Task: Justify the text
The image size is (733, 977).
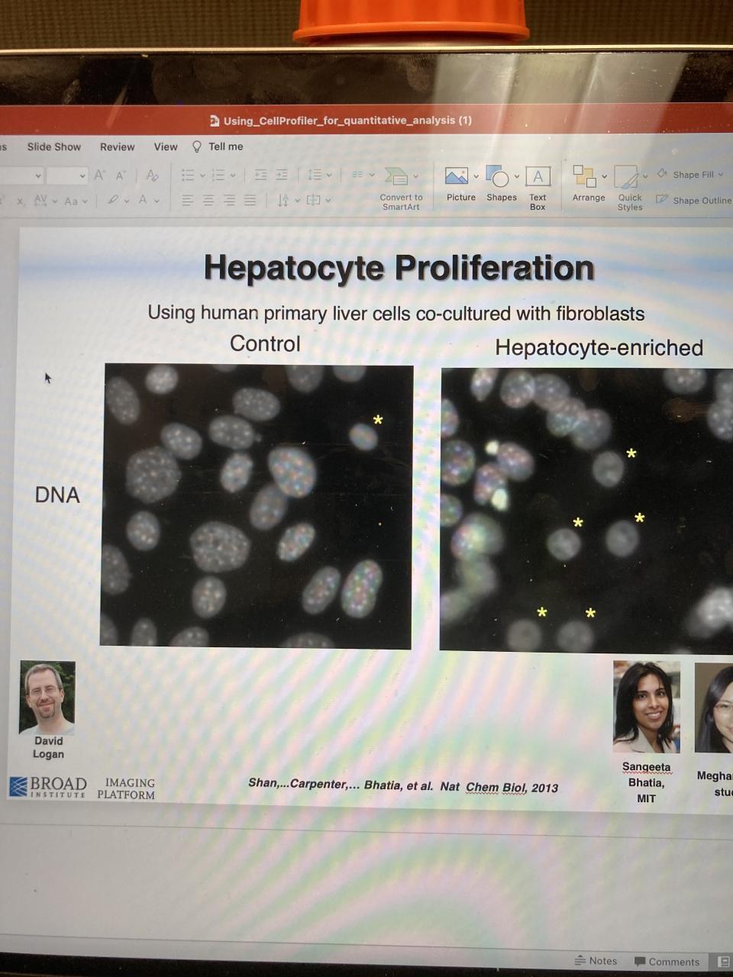Action: tap(250, 200)
